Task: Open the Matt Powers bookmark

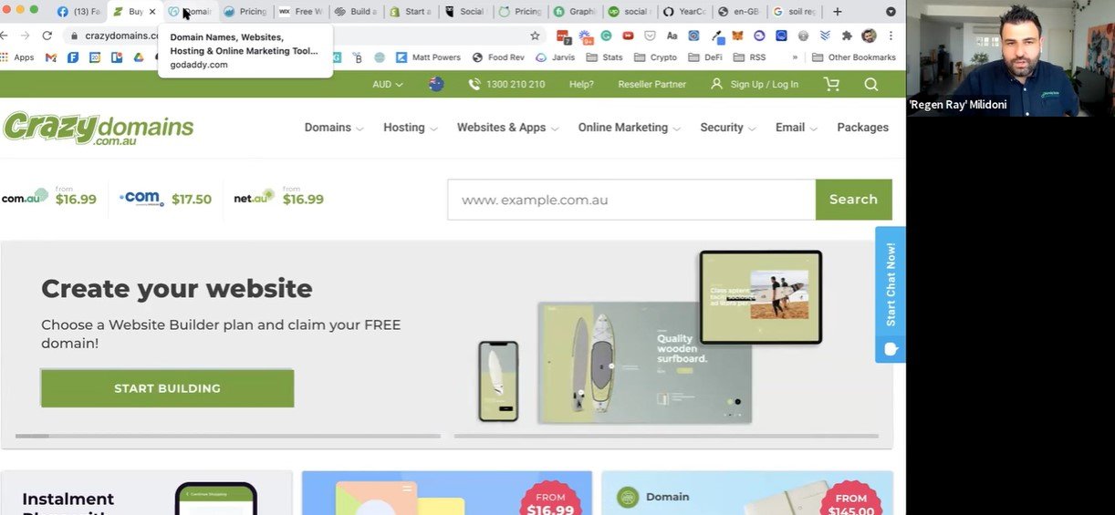Action: click(429, 57)
